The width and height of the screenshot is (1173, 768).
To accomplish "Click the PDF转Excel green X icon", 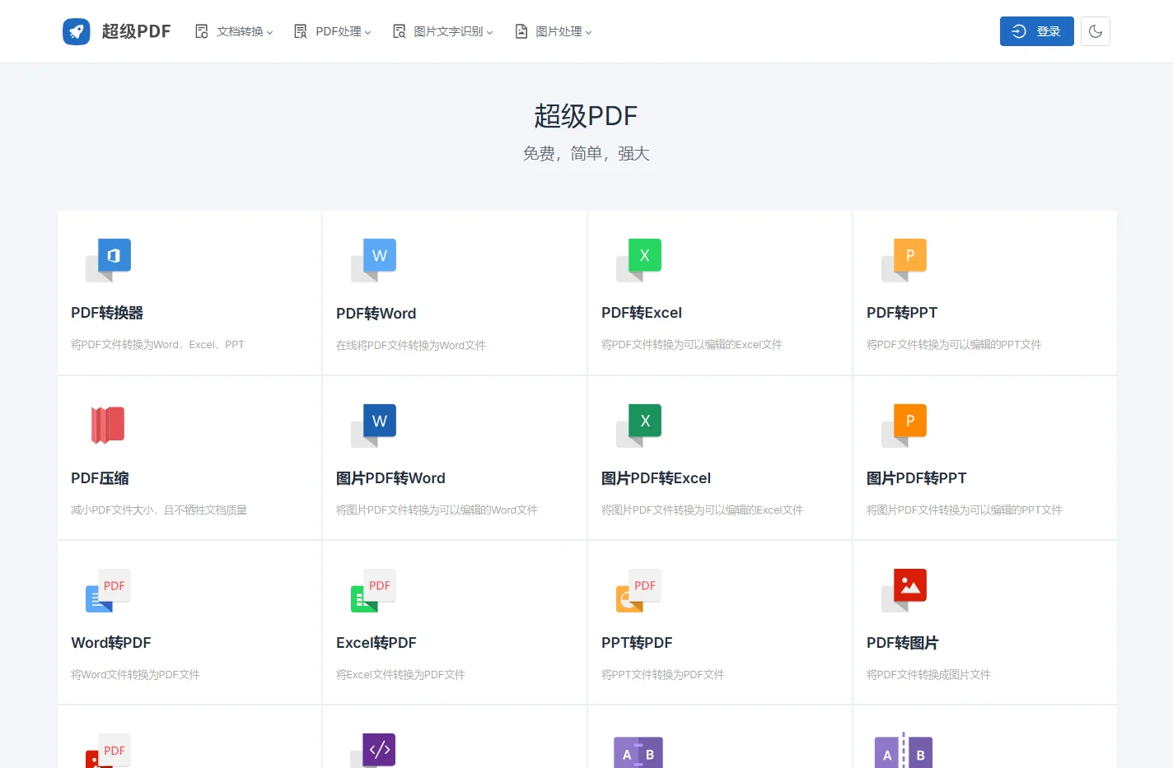I will click(639, 260).
